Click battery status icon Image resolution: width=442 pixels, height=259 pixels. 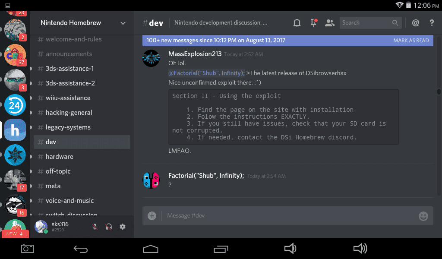pyautogui.click(x=408, y=5)
